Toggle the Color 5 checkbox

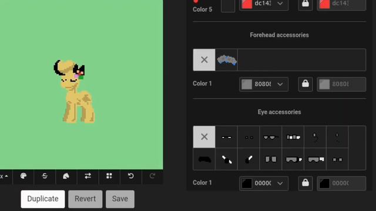228,5
